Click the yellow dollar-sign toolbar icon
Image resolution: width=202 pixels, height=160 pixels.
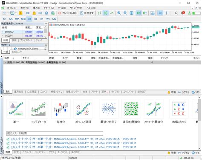20,13
